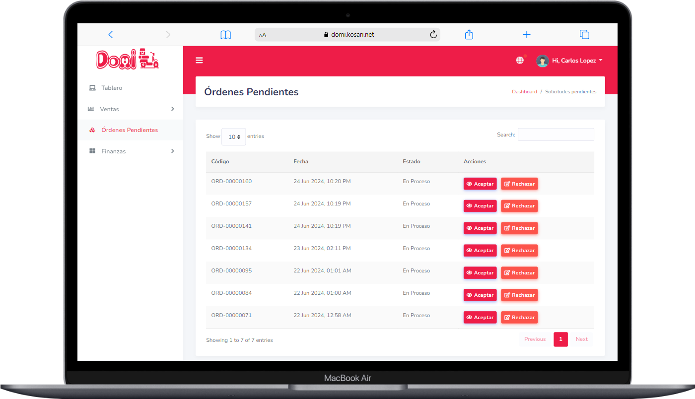
Task: Select Órdenes Pendientes in the sidebar
Action: coord(129,130)
